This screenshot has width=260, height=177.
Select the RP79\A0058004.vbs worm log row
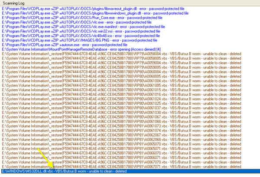(x=121, y=54)
